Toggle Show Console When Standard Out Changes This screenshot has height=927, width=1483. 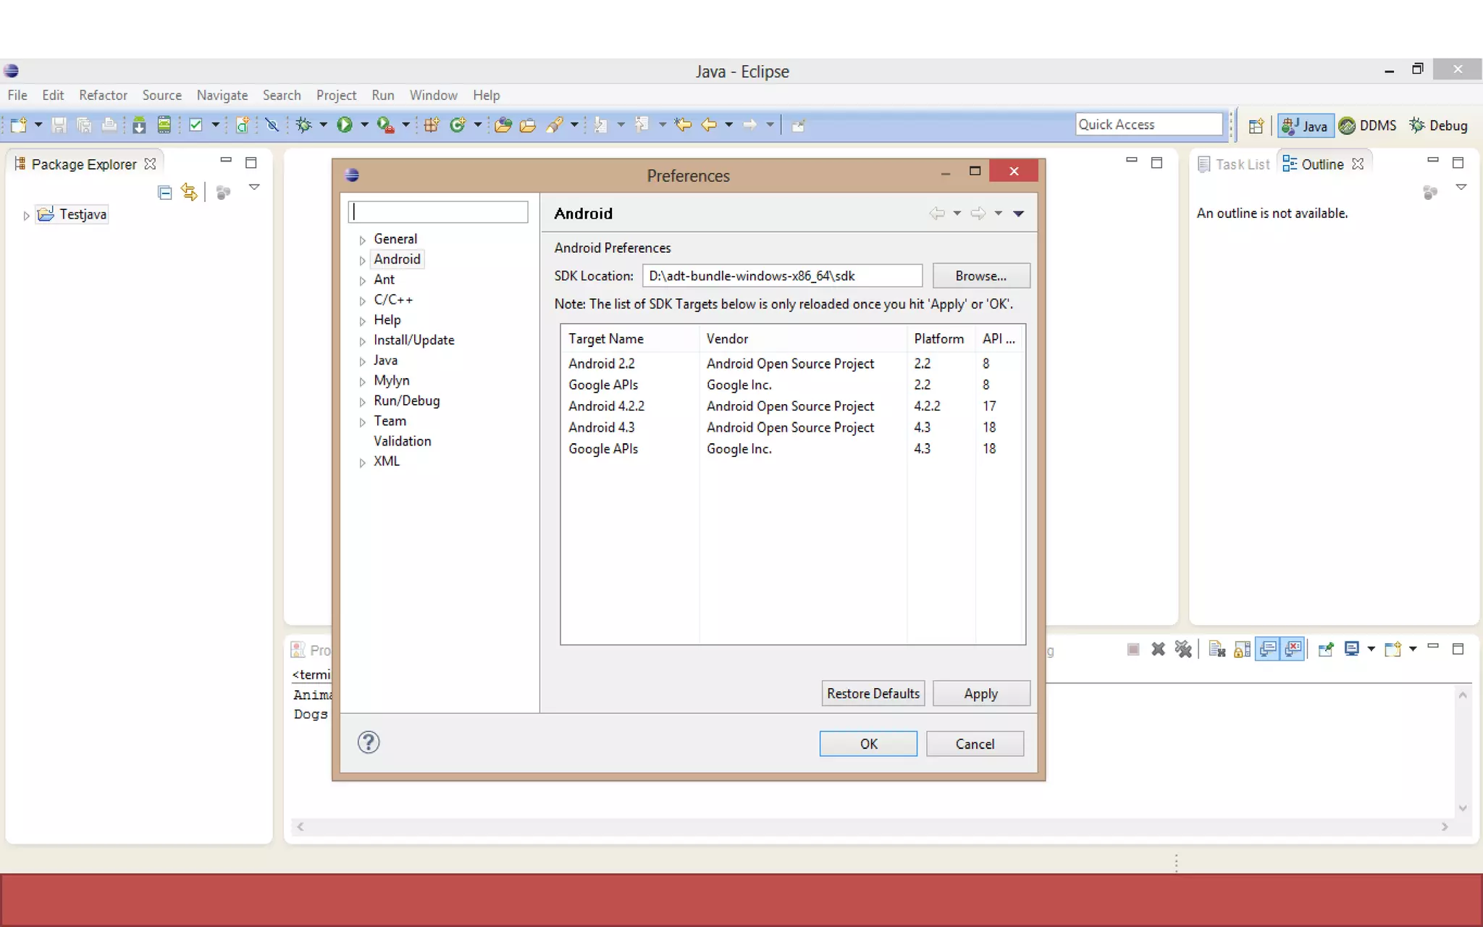[x=1267, y=650]
